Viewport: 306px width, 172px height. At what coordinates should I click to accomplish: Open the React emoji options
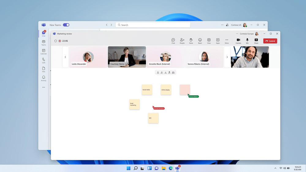(x=200, y=41)
